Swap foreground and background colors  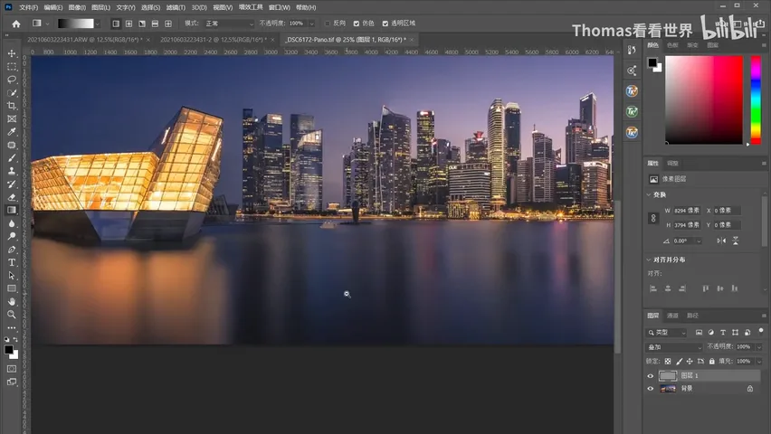tap(15, 339)
